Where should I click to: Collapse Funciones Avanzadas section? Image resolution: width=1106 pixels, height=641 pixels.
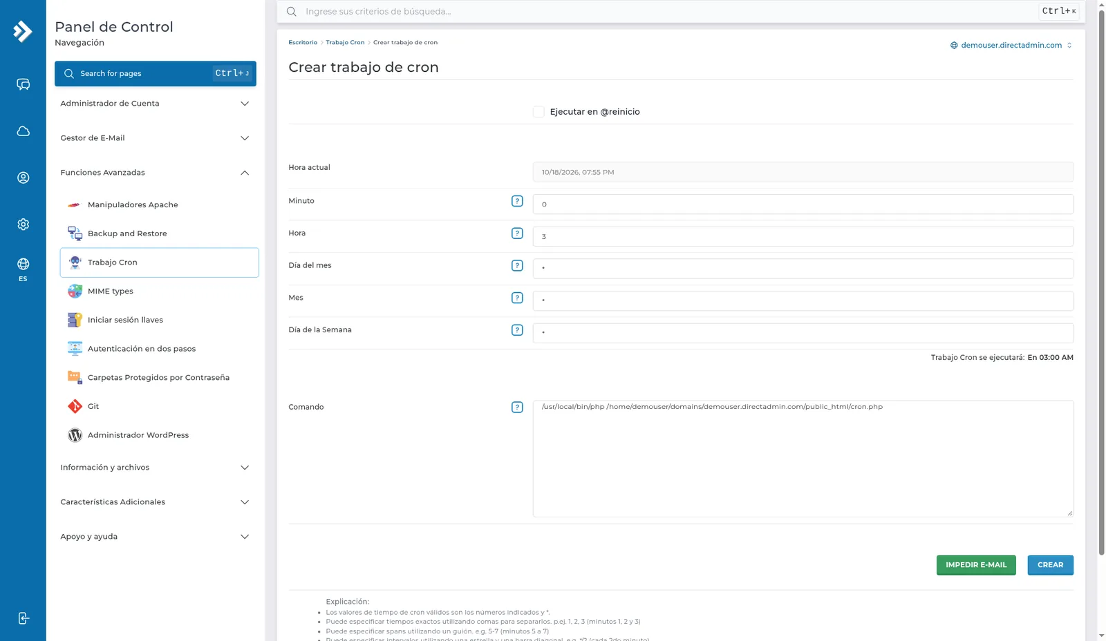point(156,173)
